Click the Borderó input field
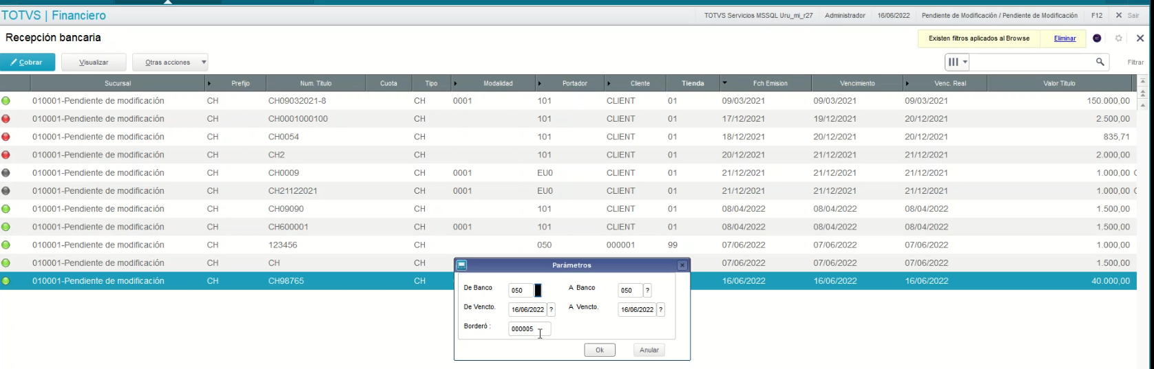The image size is (1154, 369). point(529,329)
